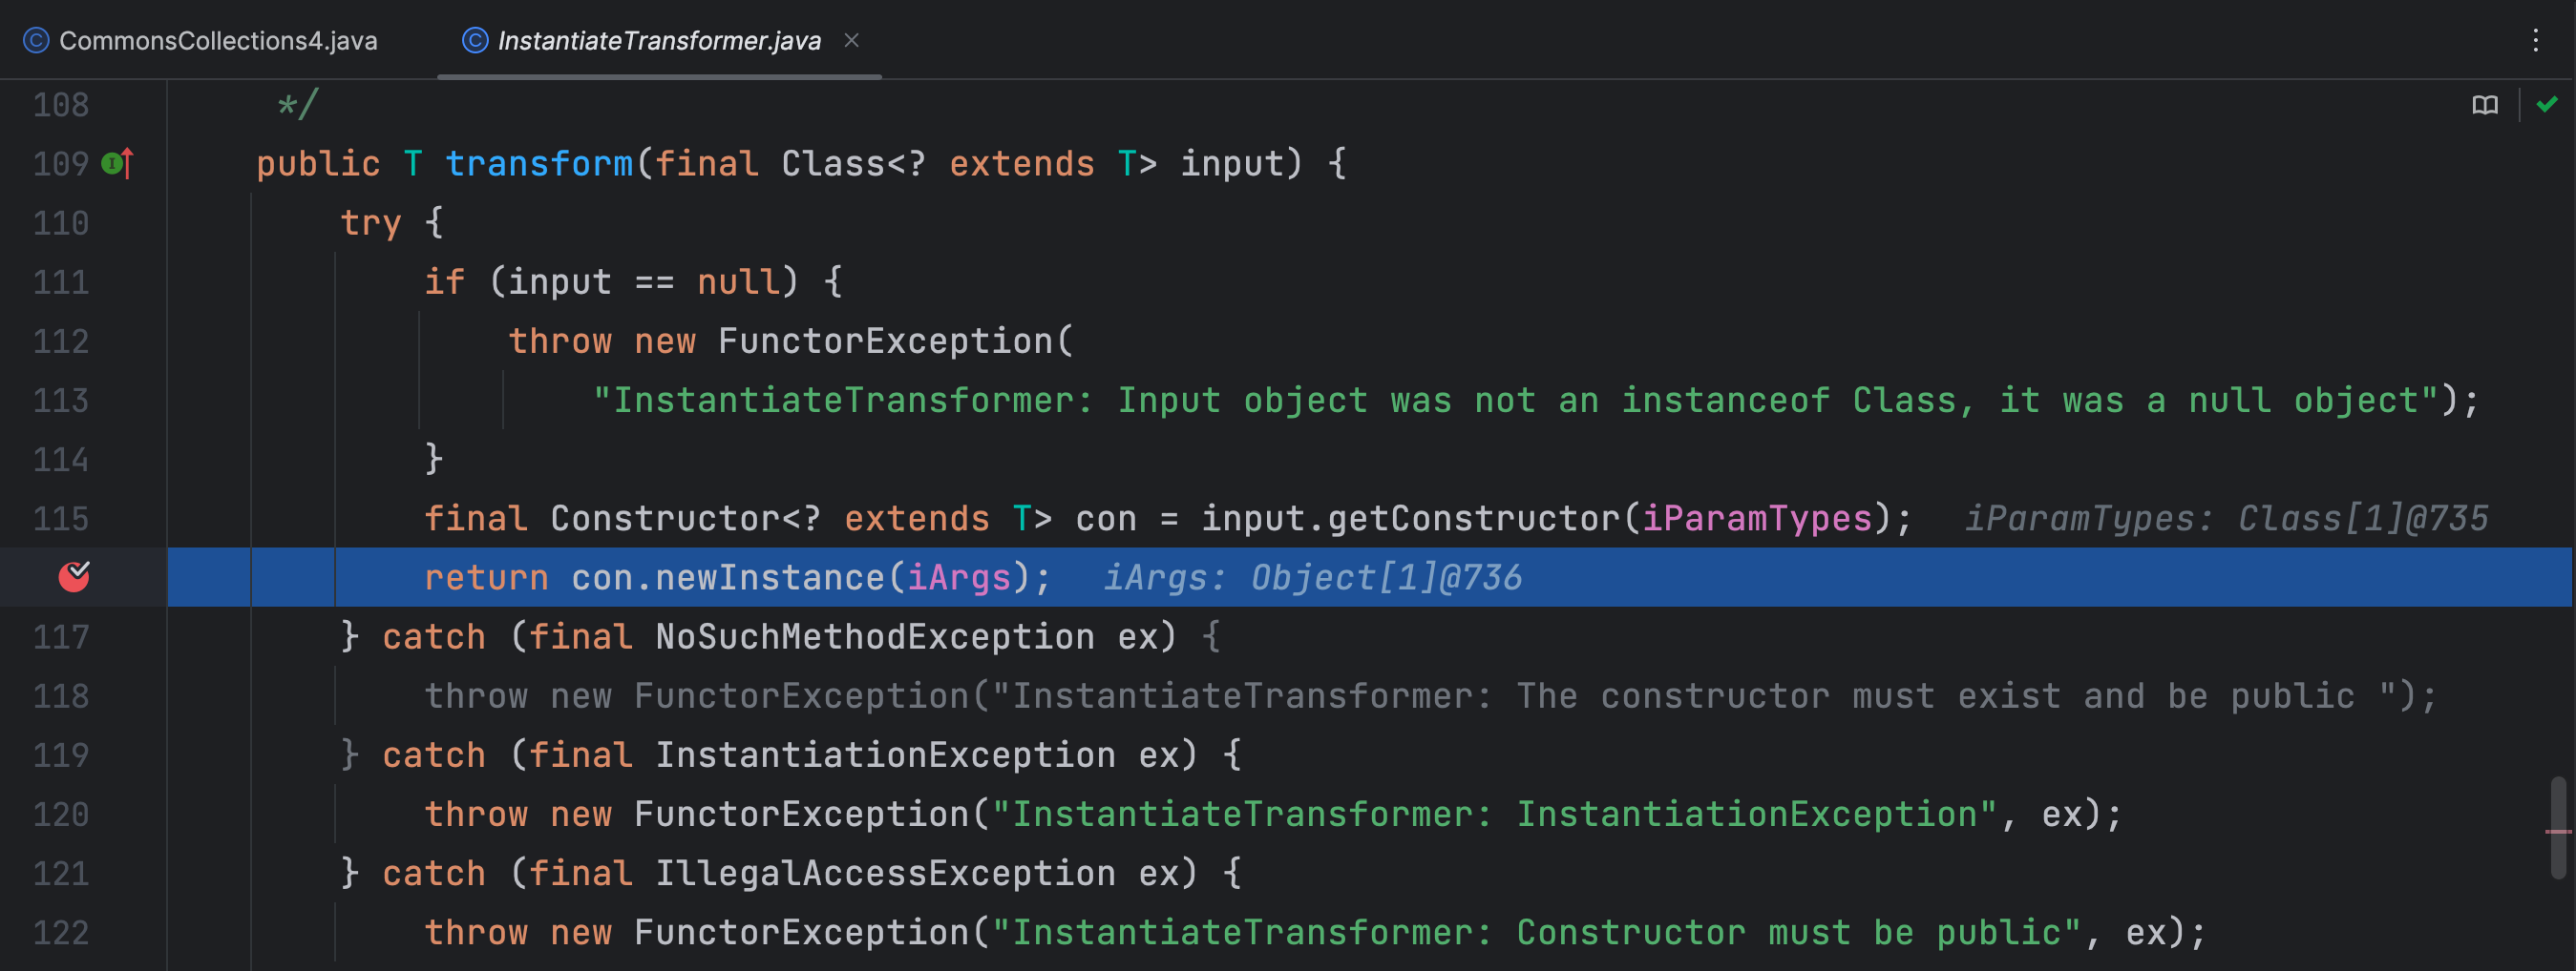Click the greyed throw statement on line 118

1430,696
